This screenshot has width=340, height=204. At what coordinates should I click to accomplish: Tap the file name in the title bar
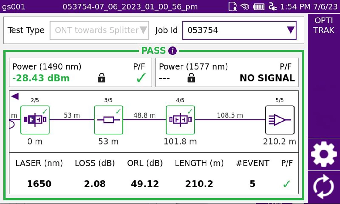(130, 7)
